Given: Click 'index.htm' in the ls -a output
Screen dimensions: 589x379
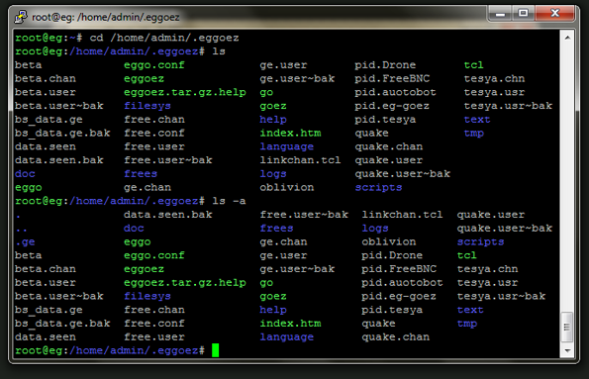Looking at the screenshot, I should point(290,324).
